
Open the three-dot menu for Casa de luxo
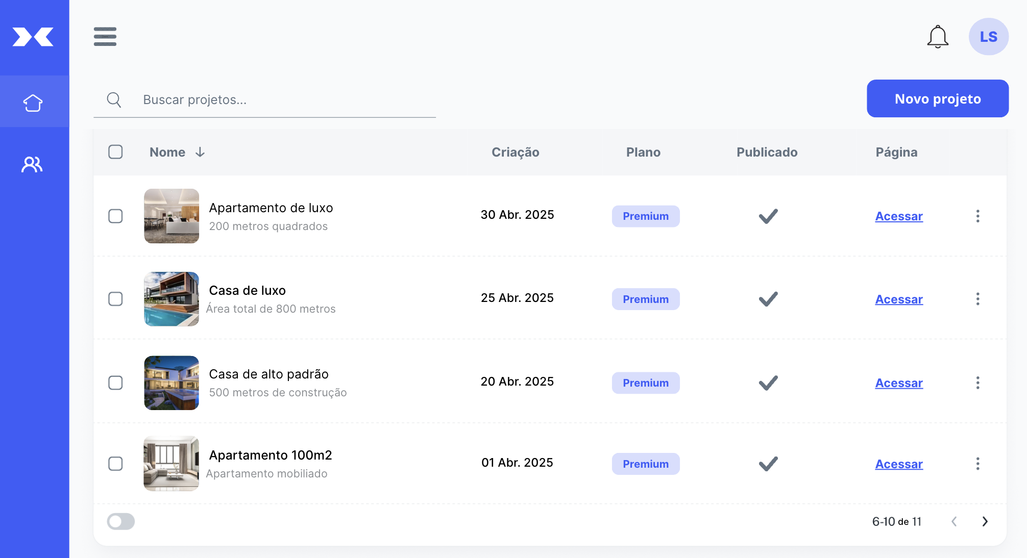[x=978, y=299]
